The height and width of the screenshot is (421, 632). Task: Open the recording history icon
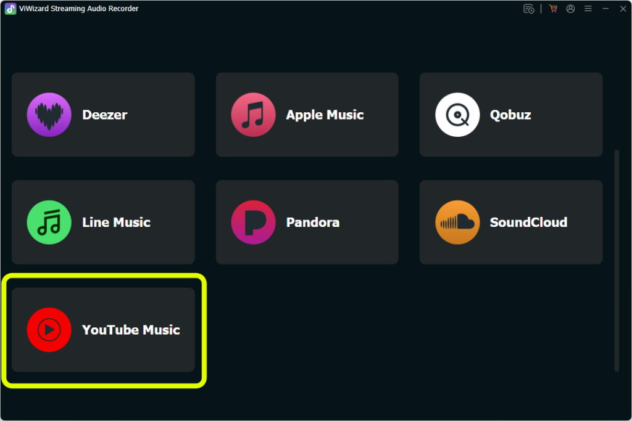[529, 9]
